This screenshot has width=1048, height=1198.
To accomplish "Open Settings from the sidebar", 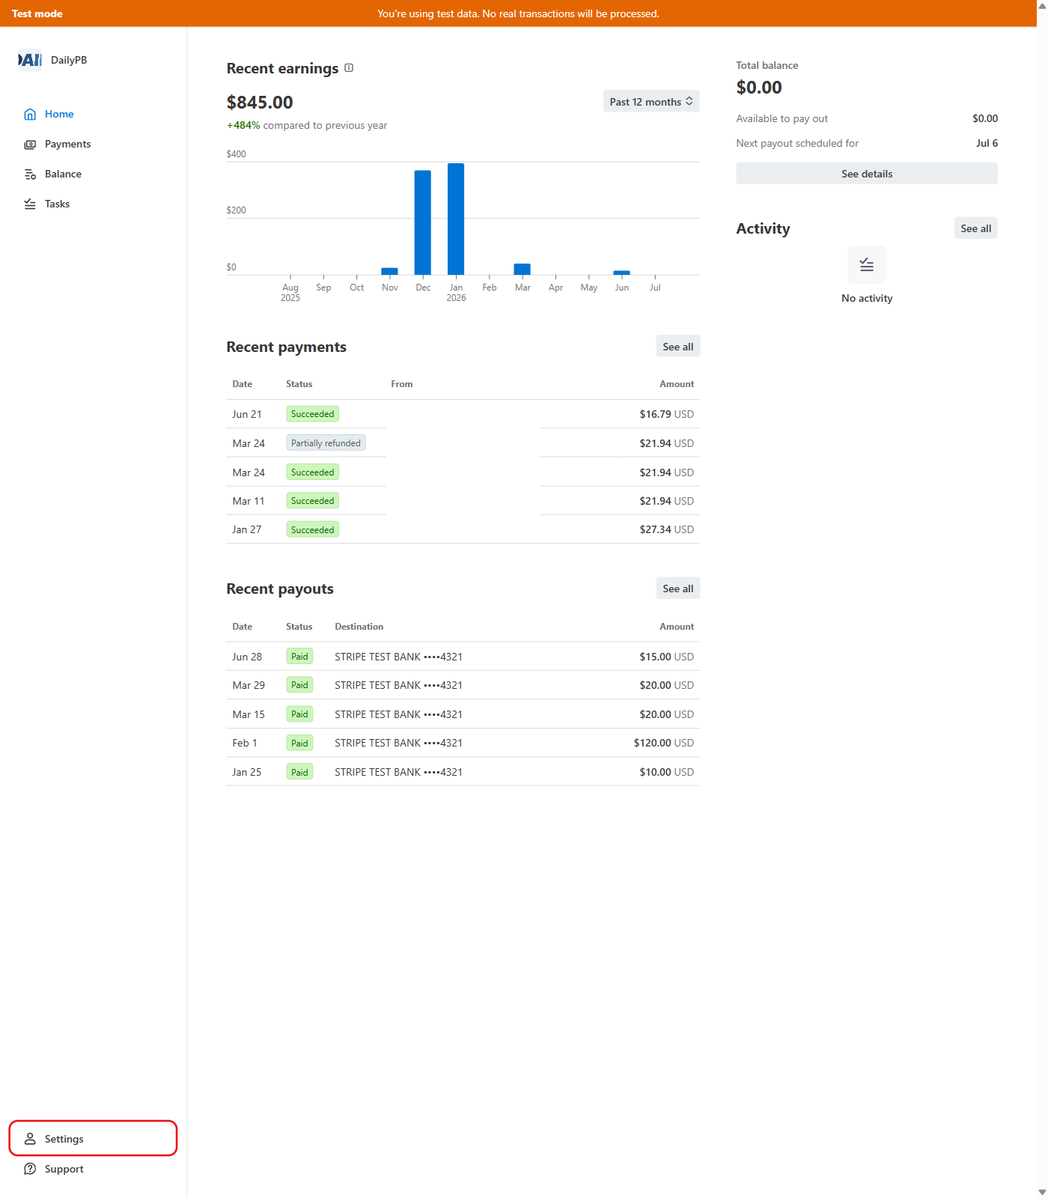I will pyautogui.click(x=93, y=1139).
